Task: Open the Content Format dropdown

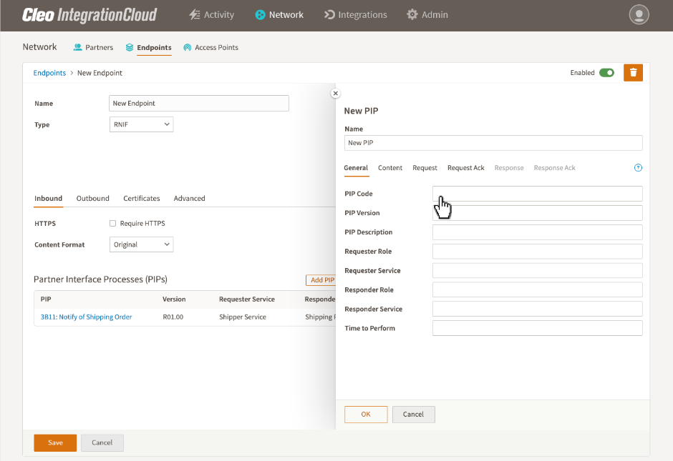Action: click(141, 244)
